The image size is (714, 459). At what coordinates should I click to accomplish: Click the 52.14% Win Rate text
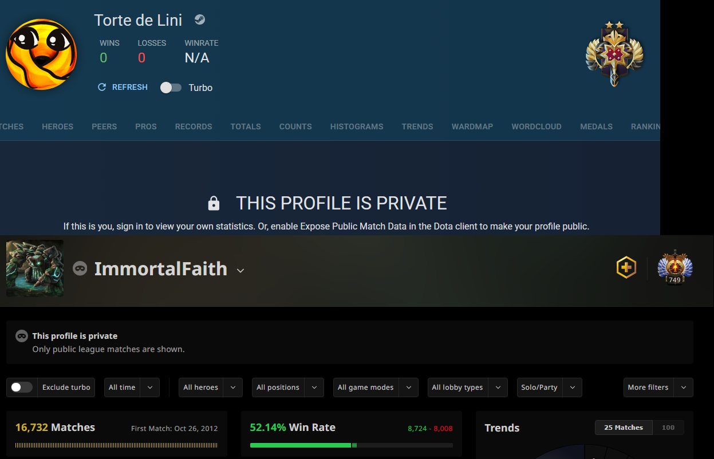293,428
